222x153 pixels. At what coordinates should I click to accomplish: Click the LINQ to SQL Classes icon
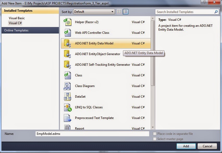[x=68, y=107]
